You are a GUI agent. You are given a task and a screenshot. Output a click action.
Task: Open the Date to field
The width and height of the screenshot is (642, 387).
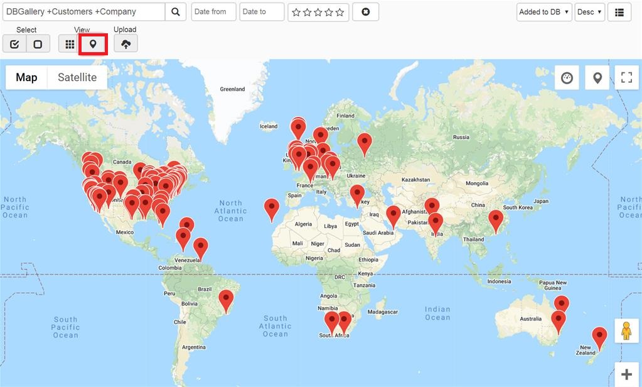(262, 12)
